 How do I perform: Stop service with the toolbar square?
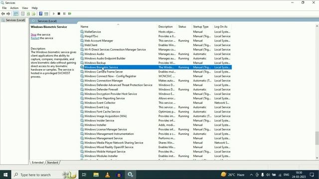[59, 13]
